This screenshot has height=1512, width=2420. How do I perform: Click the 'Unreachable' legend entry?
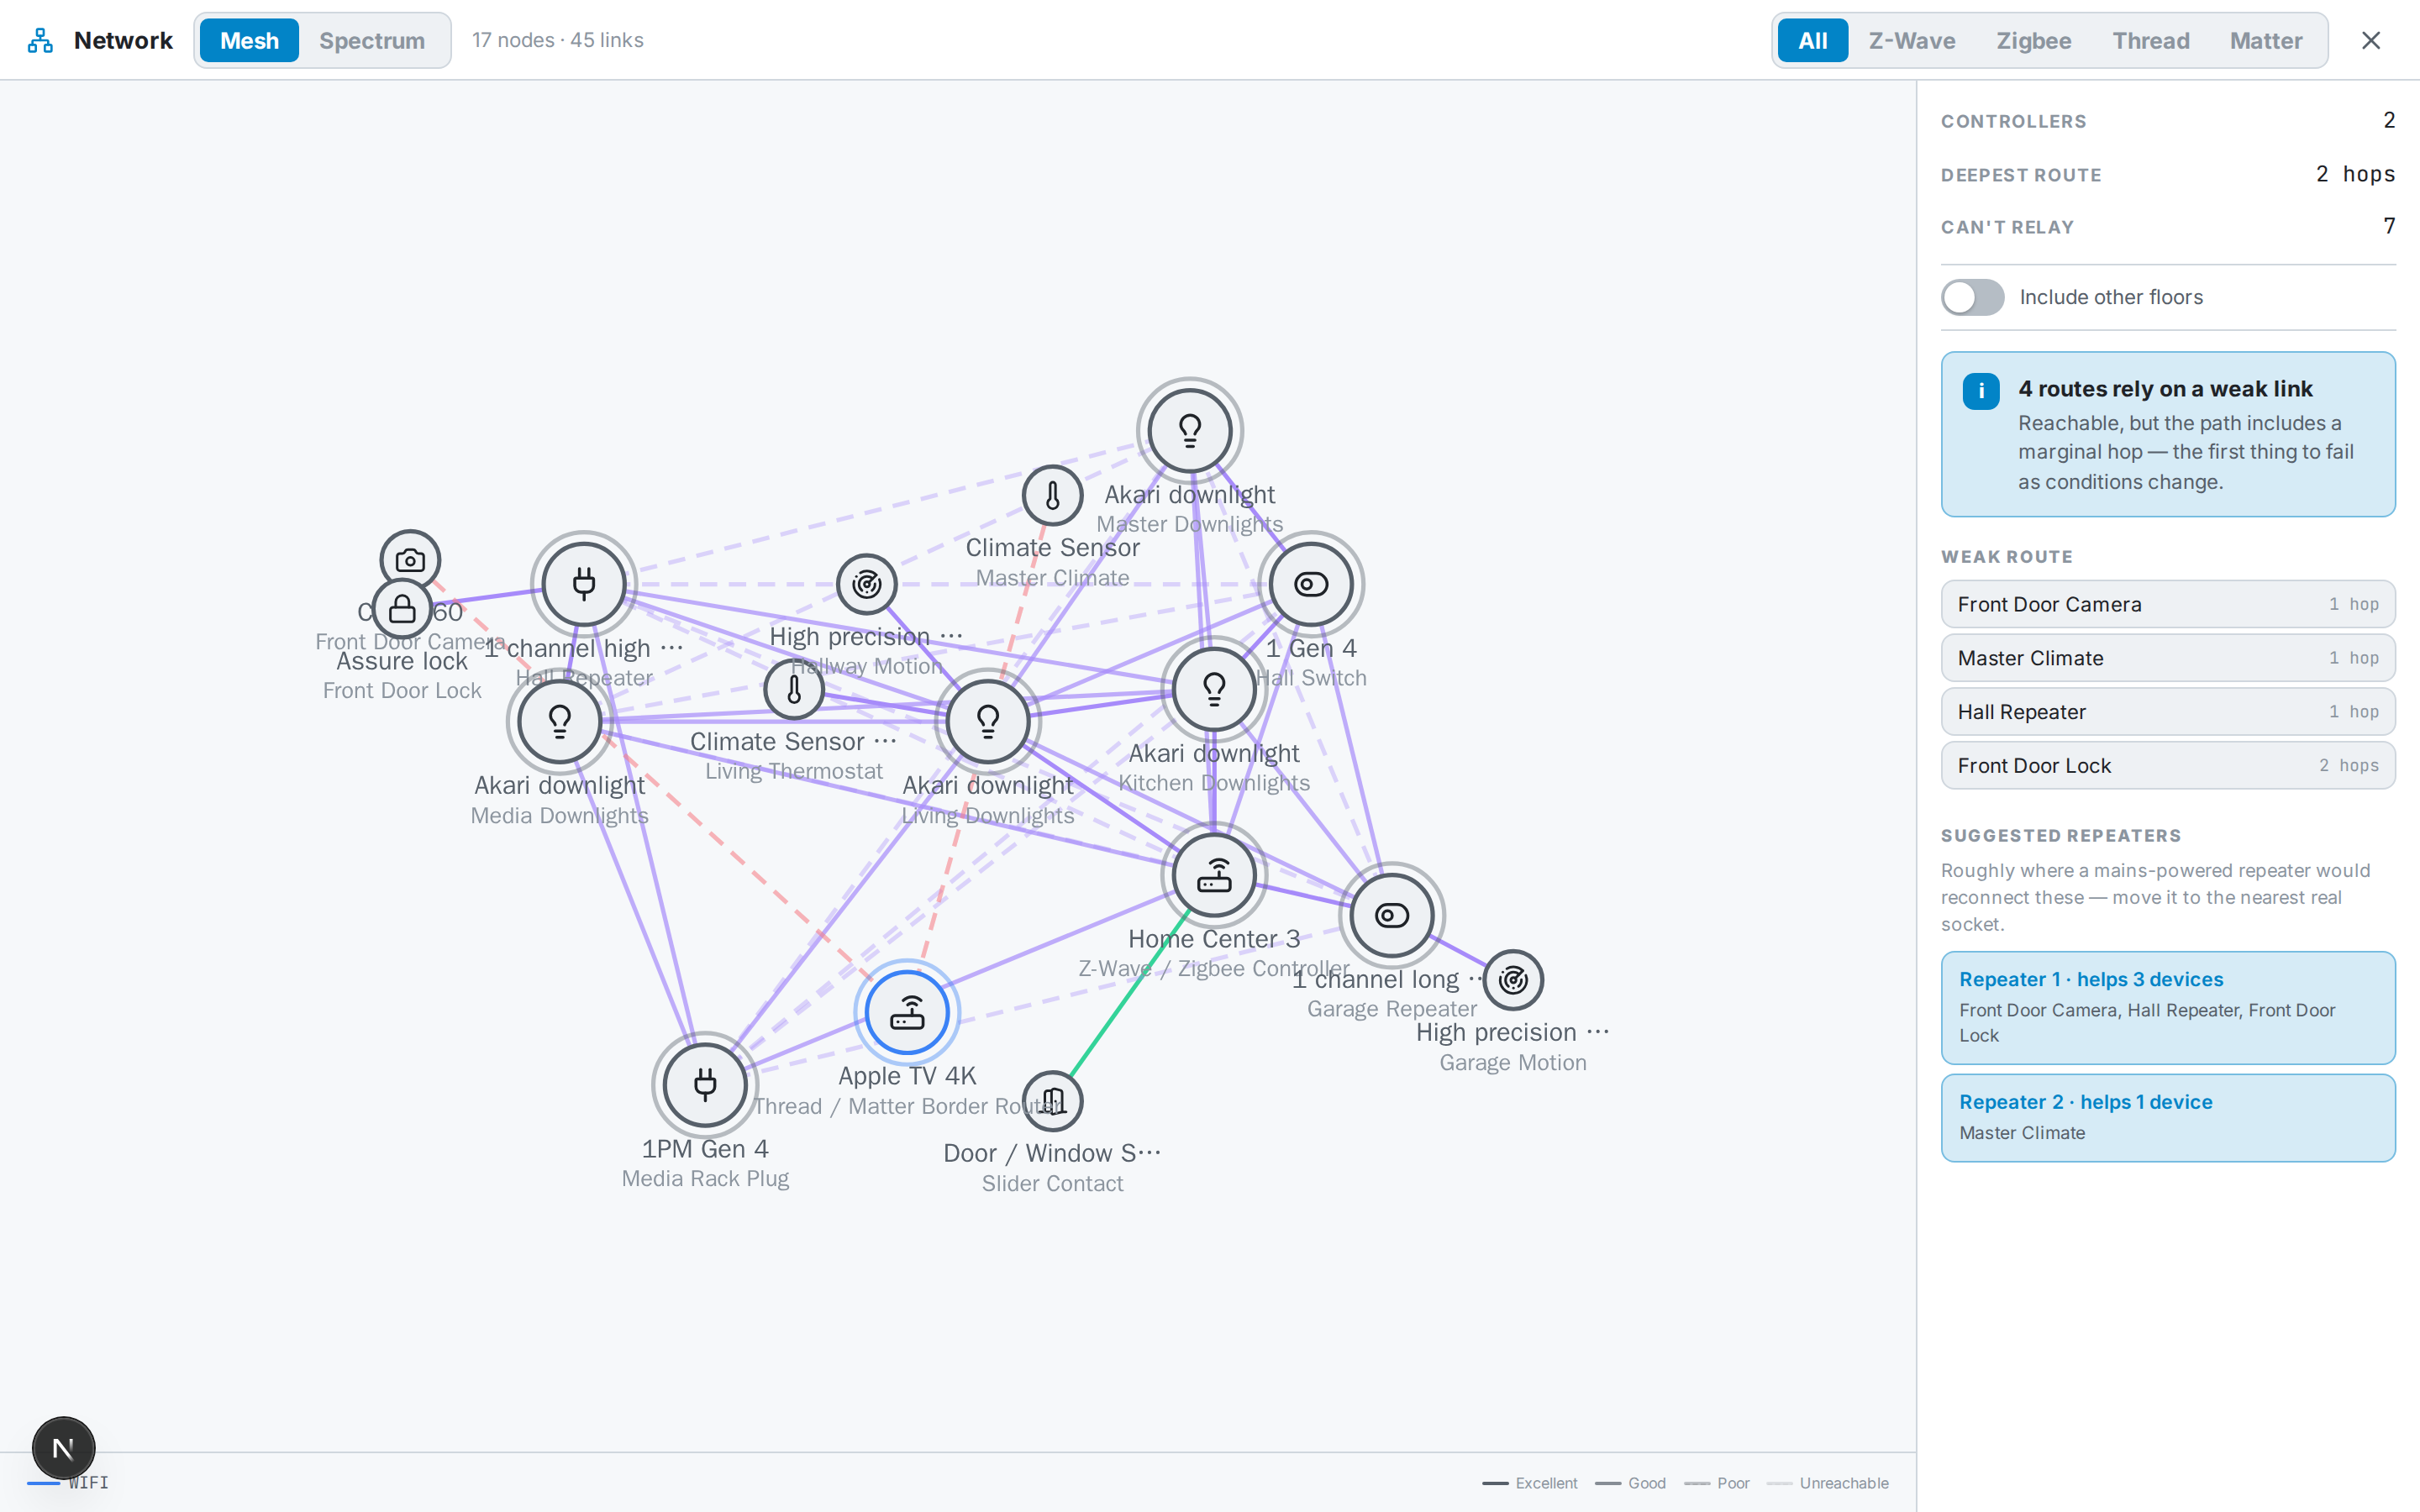pos(1827,1483)
